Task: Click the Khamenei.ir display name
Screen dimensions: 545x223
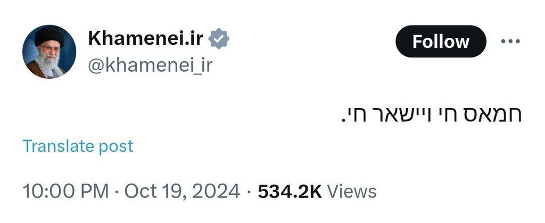Action: [x=146, y=38]
